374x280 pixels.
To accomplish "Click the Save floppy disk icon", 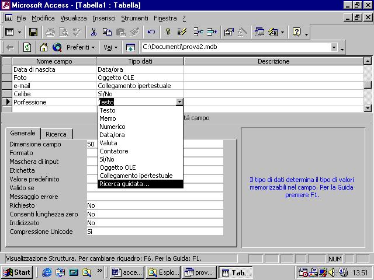I will [x=33, y=32].
